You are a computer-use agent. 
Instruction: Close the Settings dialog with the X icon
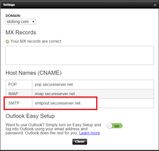[x=155, y=5]
